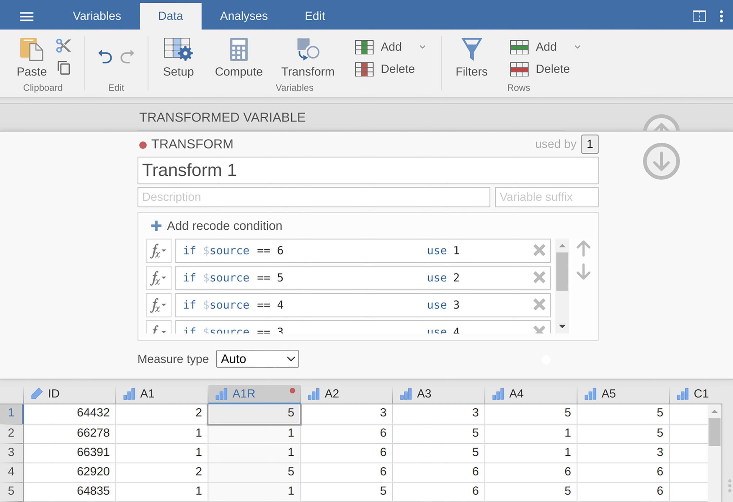733x502 pixels.
Task: Select the A1R column header
Action: (254, 394)
